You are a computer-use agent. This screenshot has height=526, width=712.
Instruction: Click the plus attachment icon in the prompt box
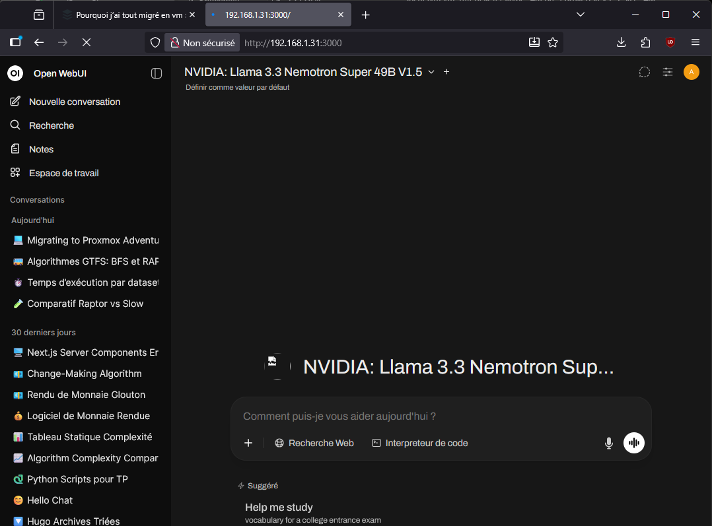point(248,443)
